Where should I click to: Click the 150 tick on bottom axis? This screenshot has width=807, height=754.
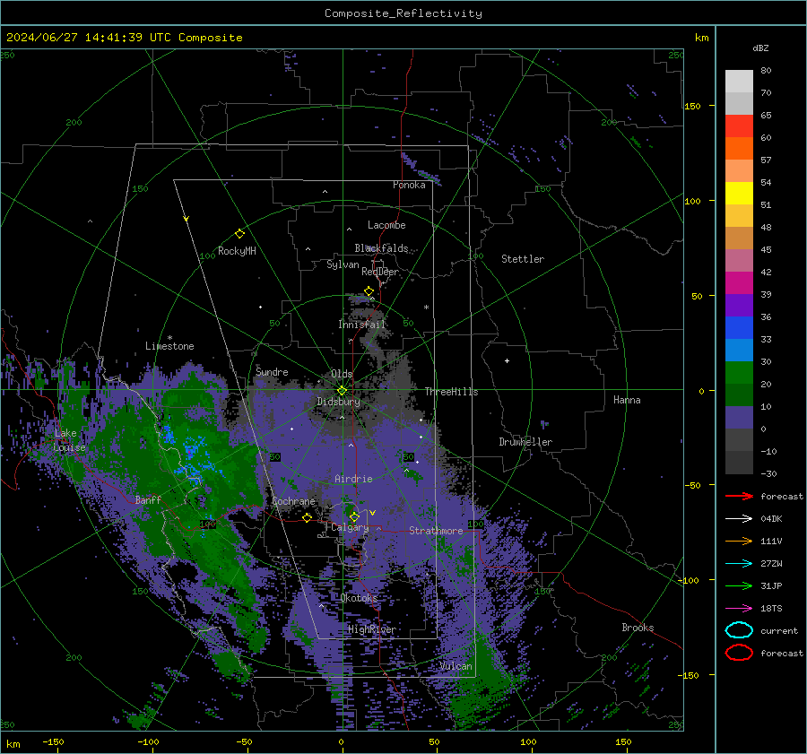(623, 741)
